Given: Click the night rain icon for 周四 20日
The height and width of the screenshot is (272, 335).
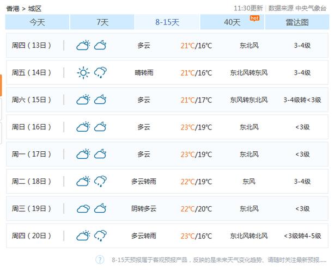Looking at the screenshot, I should pyautogui.click(x=100, y=236).
